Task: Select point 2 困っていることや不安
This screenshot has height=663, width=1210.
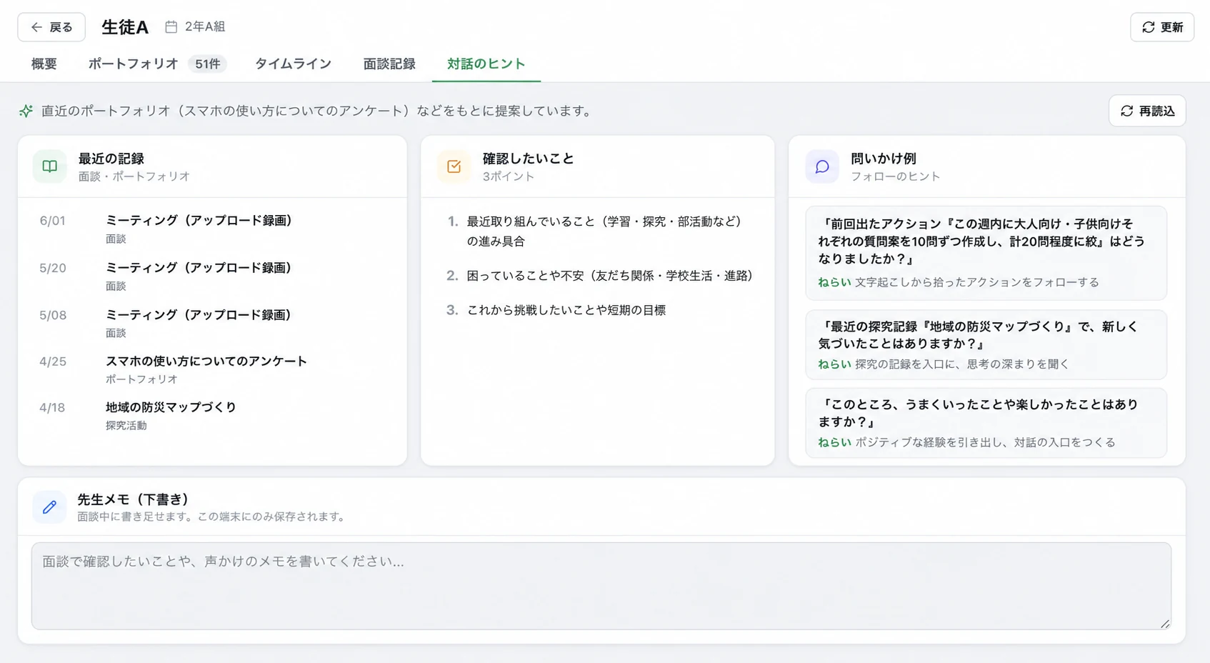Action: (600, 276)
